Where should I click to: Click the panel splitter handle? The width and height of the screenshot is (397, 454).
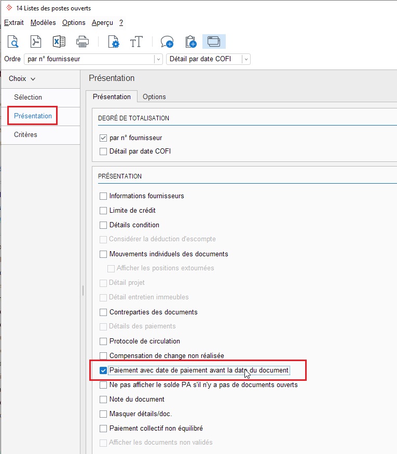coord(83,291)
